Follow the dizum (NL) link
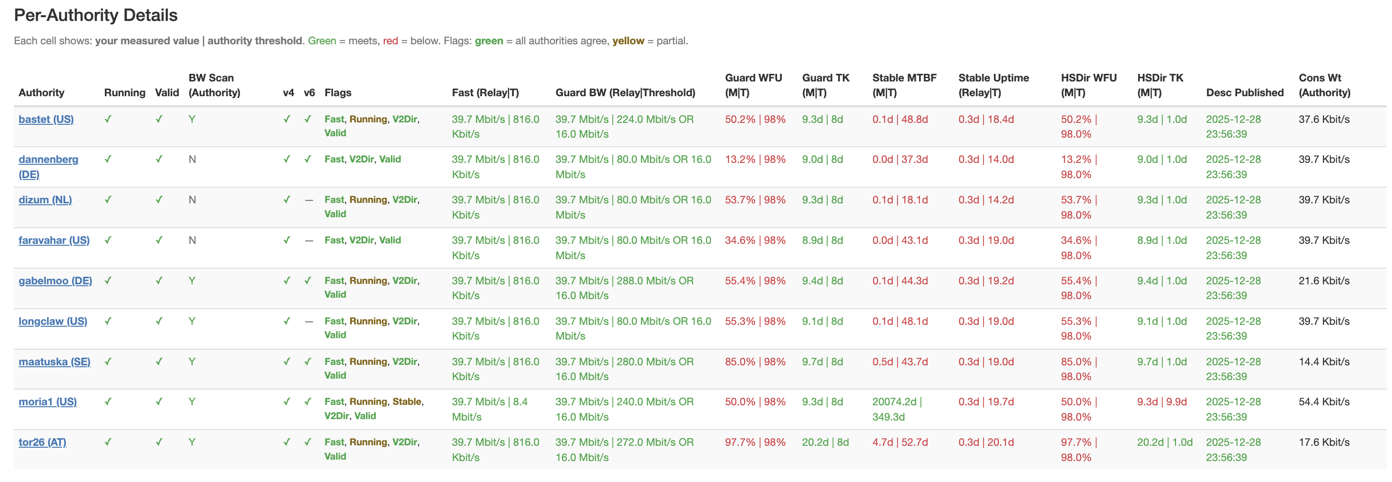The height and width of the screenshot is (482, 1392). coord(45,200)
